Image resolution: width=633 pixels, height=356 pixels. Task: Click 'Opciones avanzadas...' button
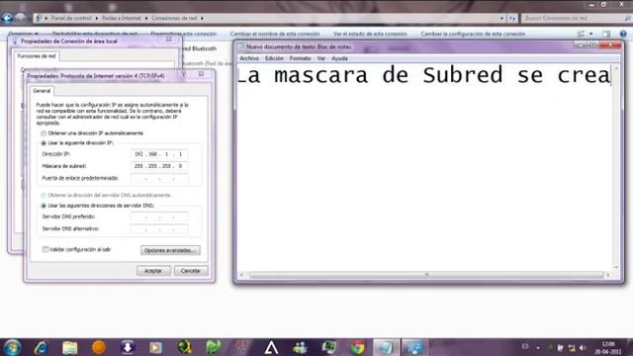coord(170,250)
